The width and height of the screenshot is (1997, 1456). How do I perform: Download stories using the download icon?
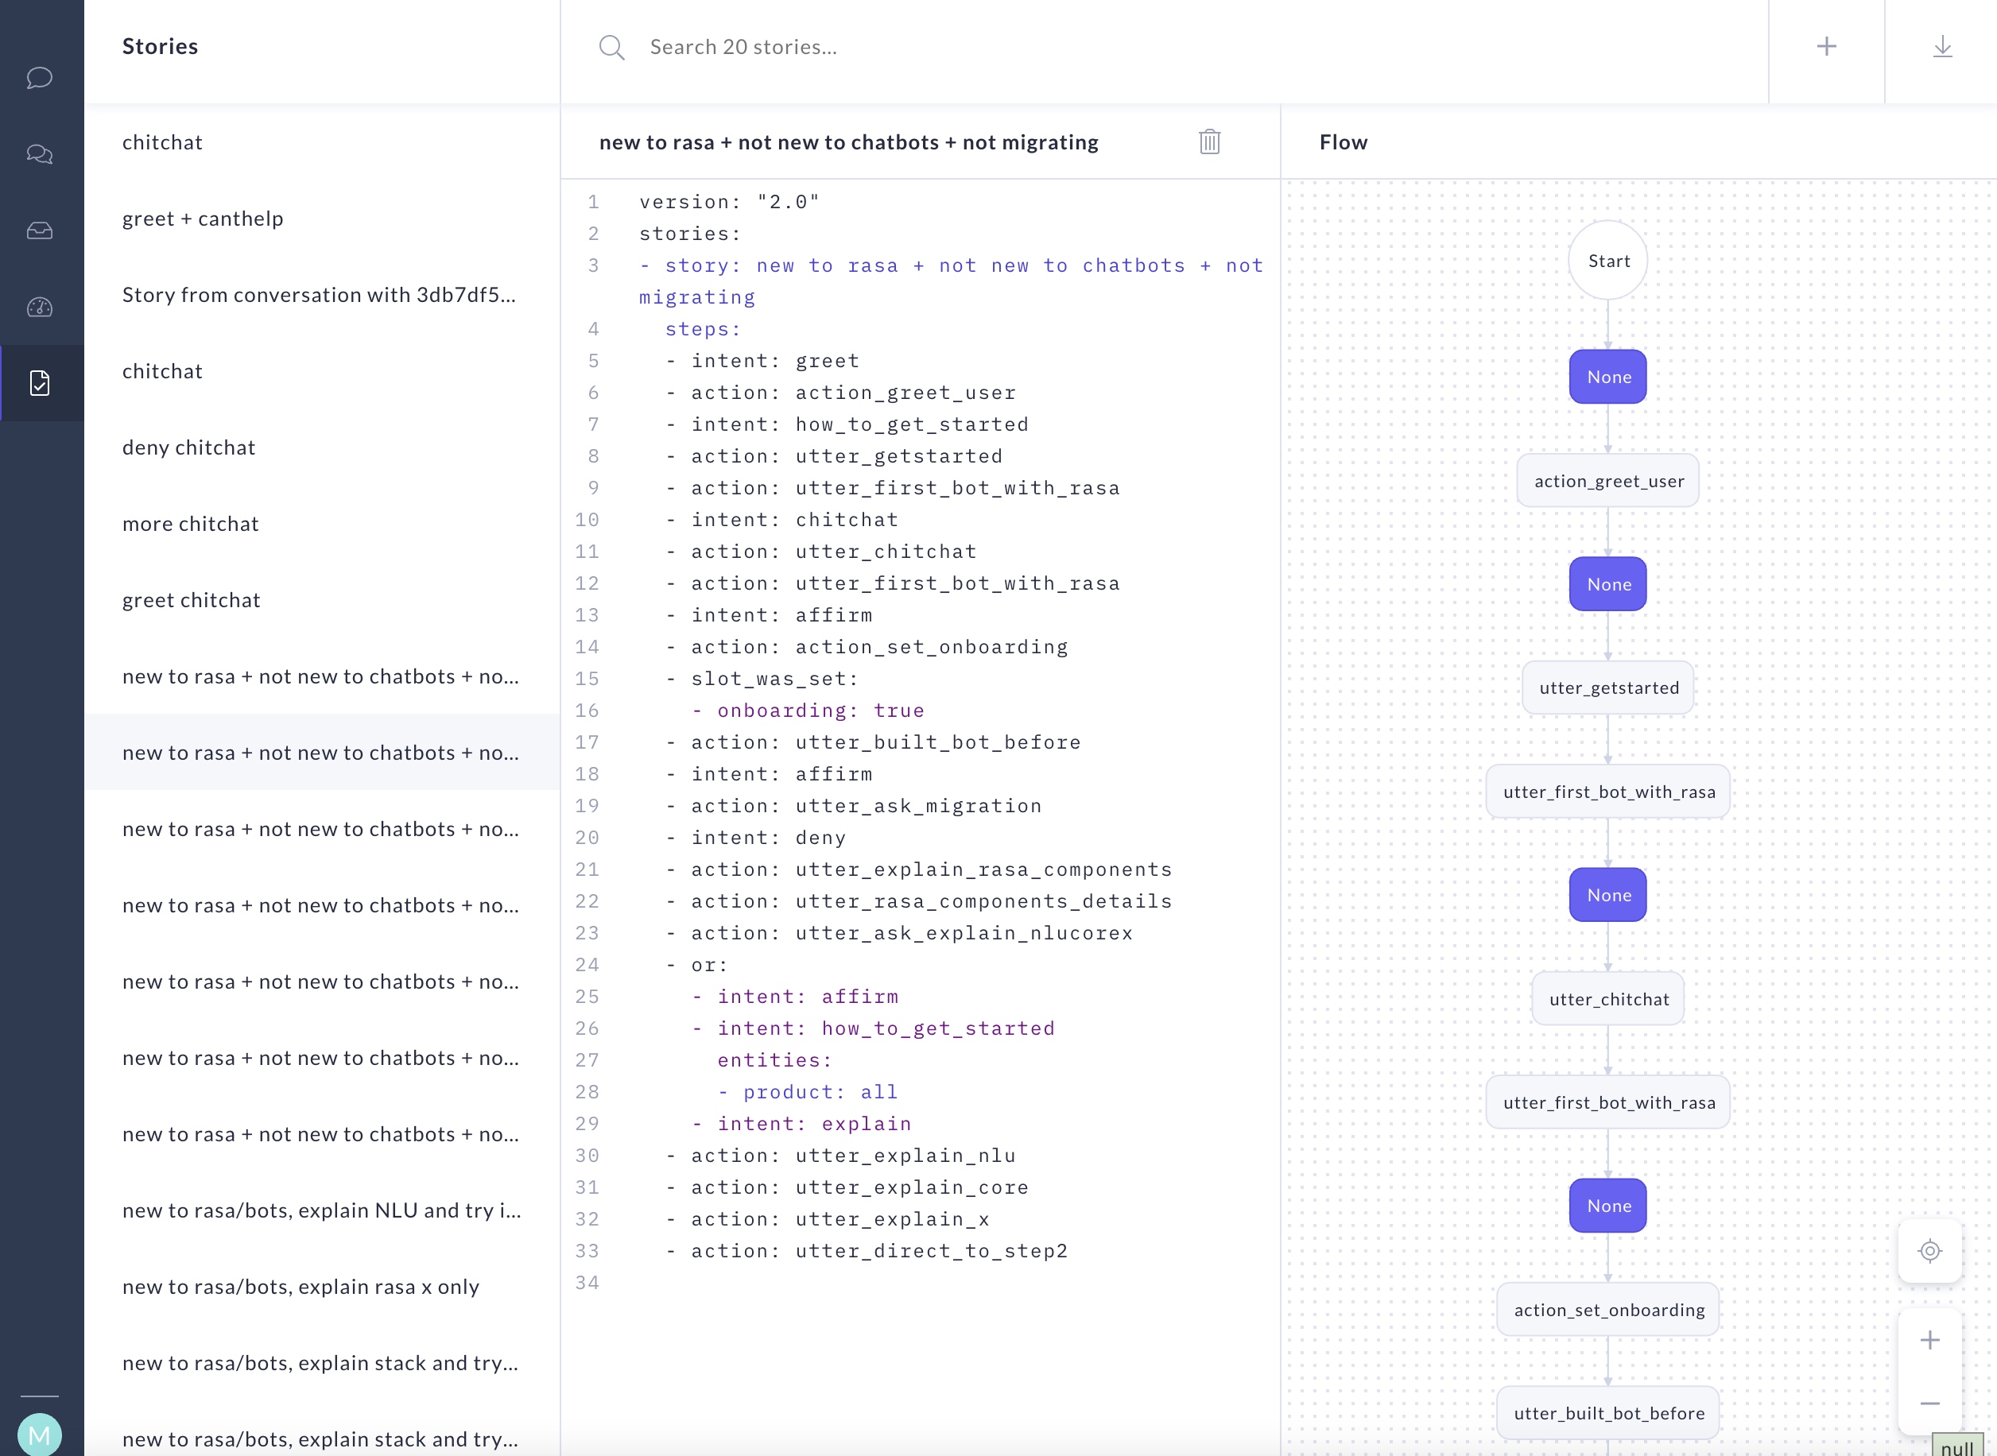1941,47
